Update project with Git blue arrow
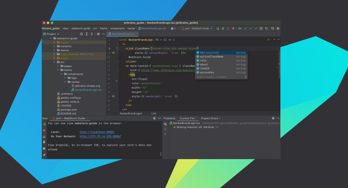The height and width of the screenshot is (188, 348). click(x=245, y=28)
